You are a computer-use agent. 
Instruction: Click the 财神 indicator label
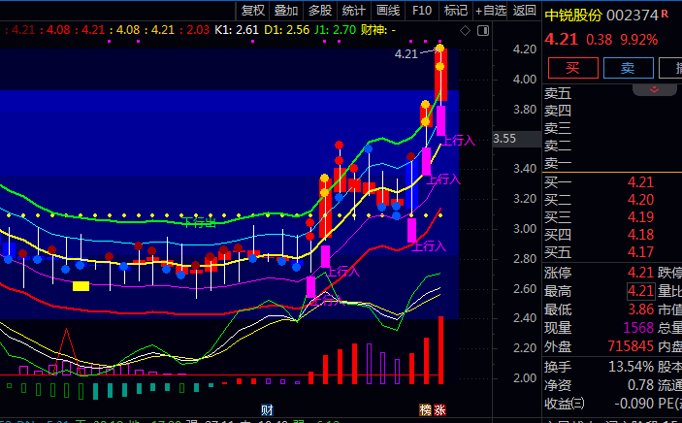(x=373, y=30)
